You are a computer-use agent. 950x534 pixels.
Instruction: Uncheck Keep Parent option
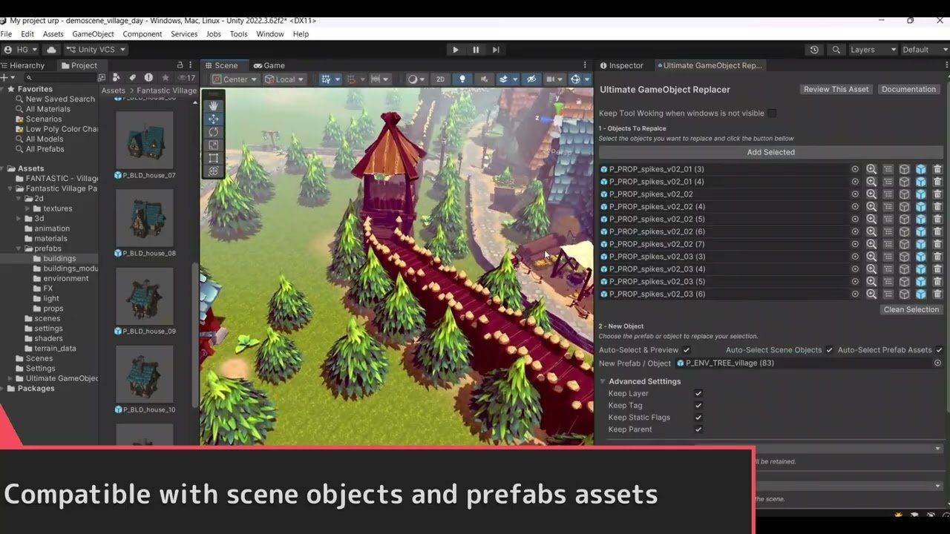[698, 429]
